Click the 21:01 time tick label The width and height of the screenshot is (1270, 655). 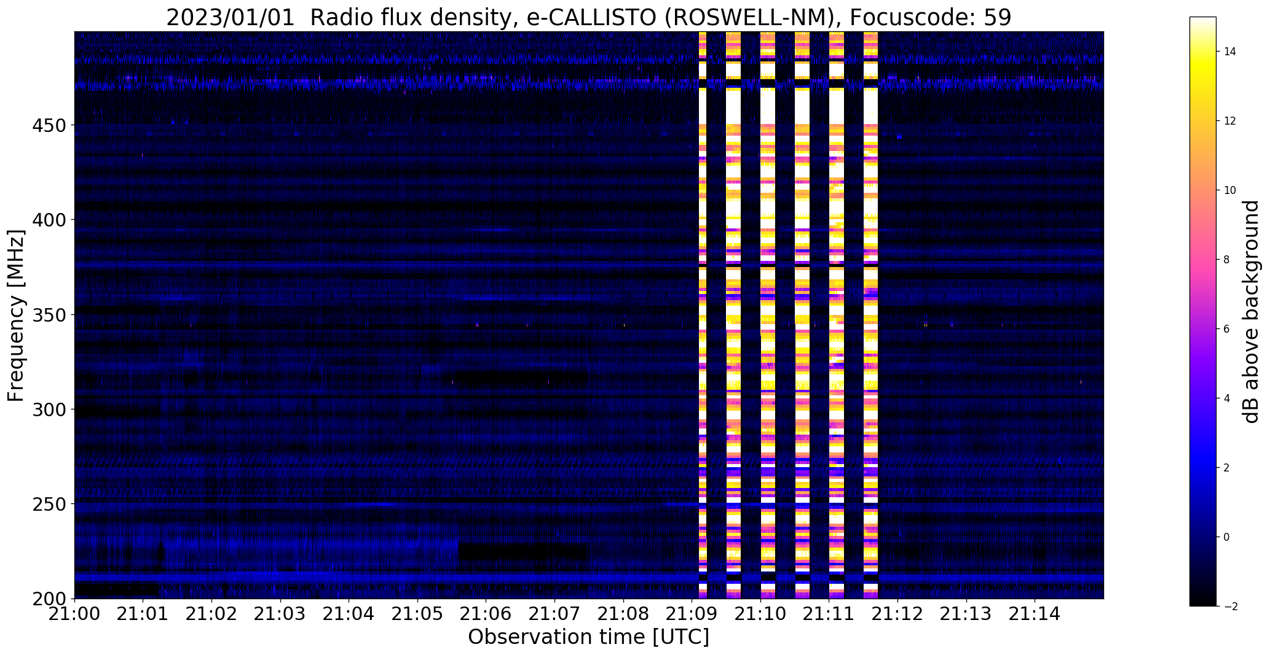point(143,614)
